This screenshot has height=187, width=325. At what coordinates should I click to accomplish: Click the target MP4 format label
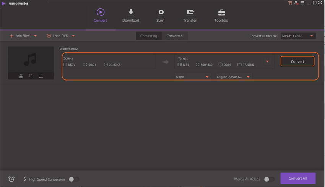(186, 65)
